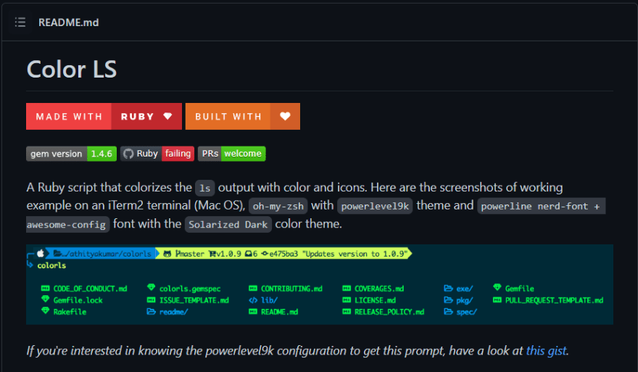Click colorls.gemspec in the screenshot
Viewport: 638px width, 372px height.
point(190,289)
